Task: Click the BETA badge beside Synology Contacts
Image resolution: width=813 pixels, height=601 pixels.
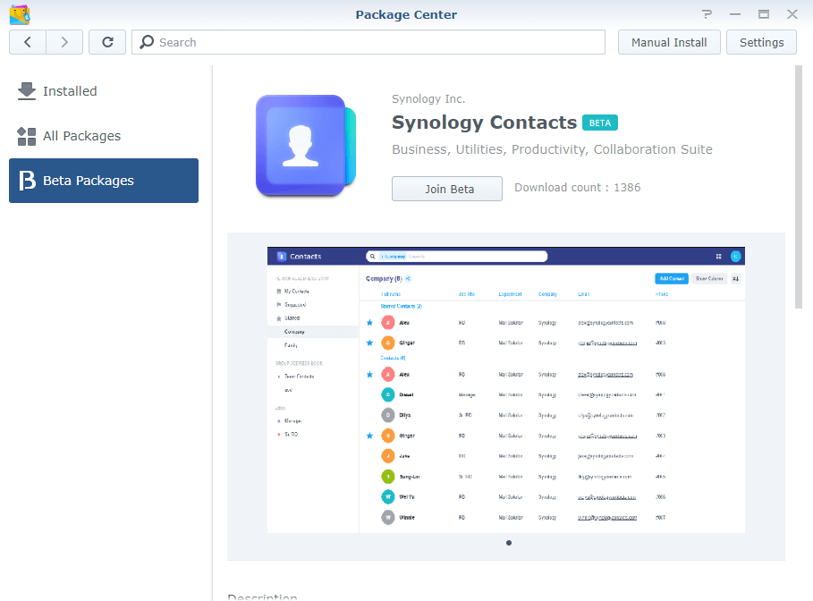Action: point(600,123)
